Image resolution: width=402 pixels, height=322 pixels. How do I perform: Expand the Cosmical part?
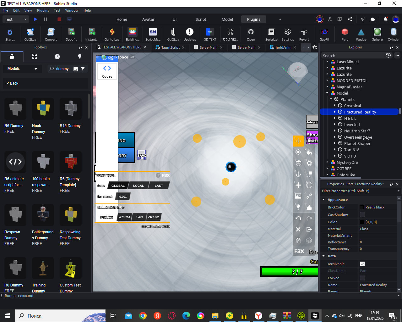pyautogui.click(x=335, y=106)
